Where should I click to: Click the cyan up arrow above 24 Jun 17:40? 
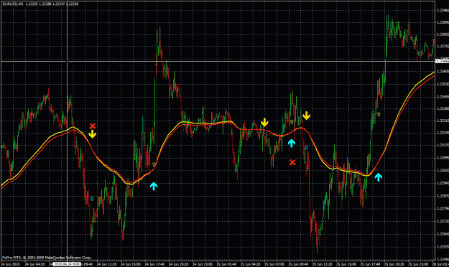click(x=154, y=186)
